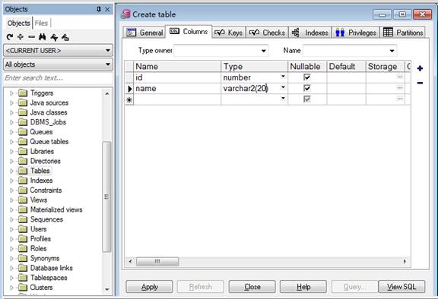This screenshot has width=438, height=299.
Task: Toggle Nullable for the id column
Action: [x=307, y=77]
